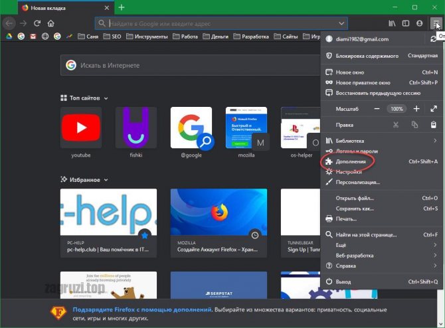Expand the address bar history dropdown
The image size is (445, 328).
(341, 23)
